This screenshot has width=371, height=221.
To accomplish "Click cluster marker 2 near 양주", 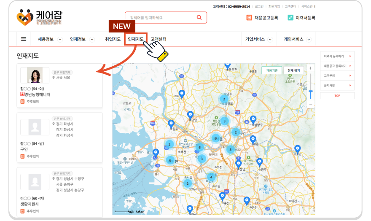I will 224,99.
